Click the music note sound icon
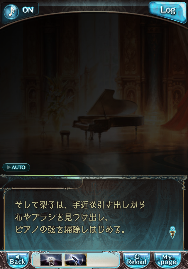This screenshot has width=188, height=269. tap(11, 11)
